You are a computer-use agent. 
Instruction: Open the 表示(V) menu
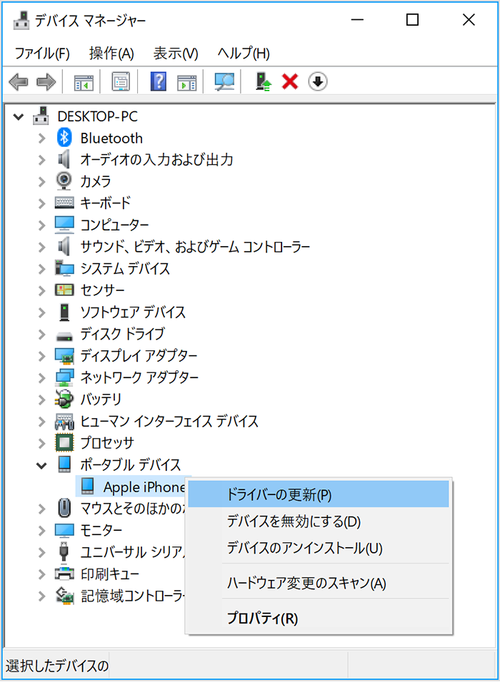[x=176, y=54]
